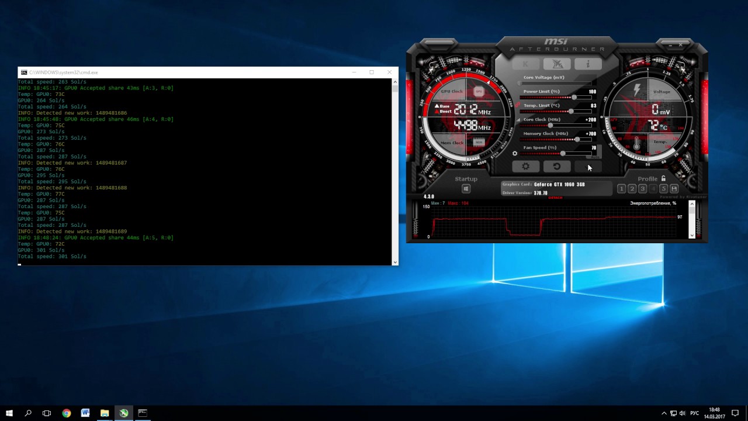Open File Explorer from the taskbar
This screenshot has height=421, width=748.
(x=105, y=413)
